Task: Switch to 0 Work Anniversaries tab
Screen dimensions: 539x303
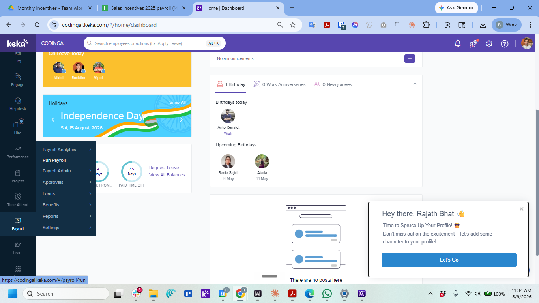Action: 279,84
